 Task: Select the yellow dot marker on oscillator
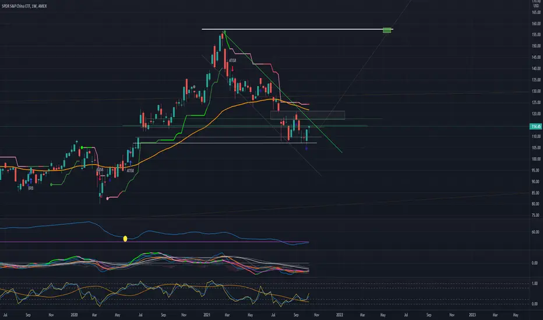125,239
